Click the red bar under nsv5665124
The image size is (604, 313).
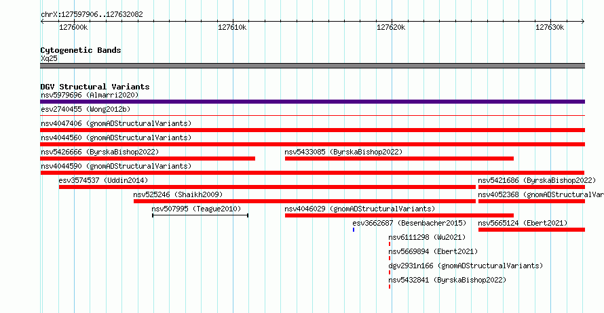(531, 230)
